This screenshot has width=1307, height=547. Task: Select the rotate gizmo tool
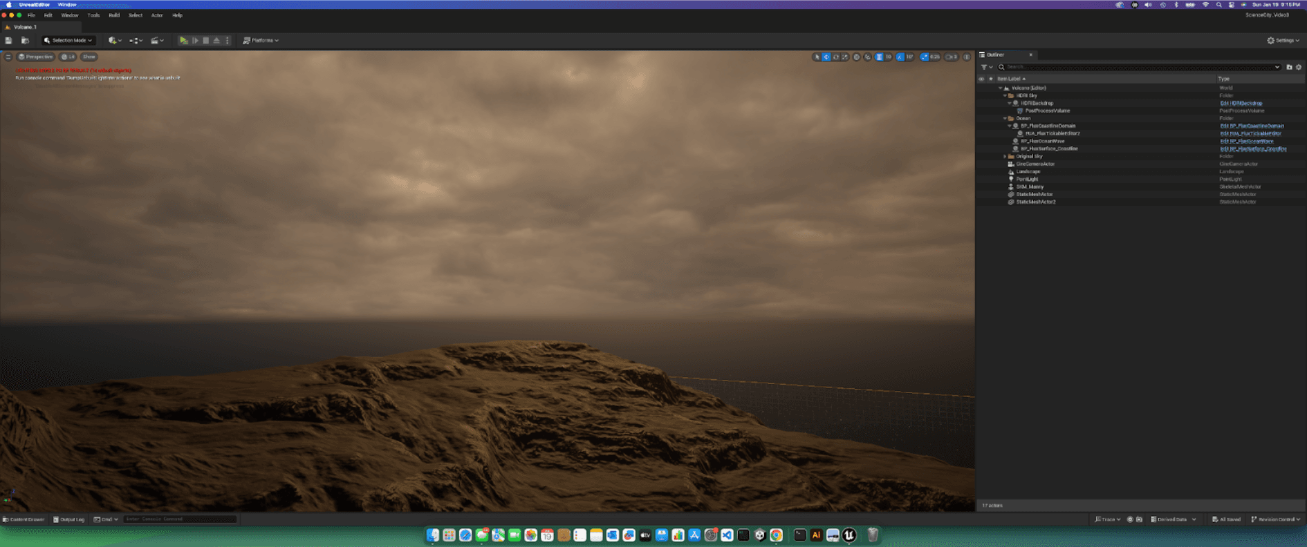(x=835, y=57)
